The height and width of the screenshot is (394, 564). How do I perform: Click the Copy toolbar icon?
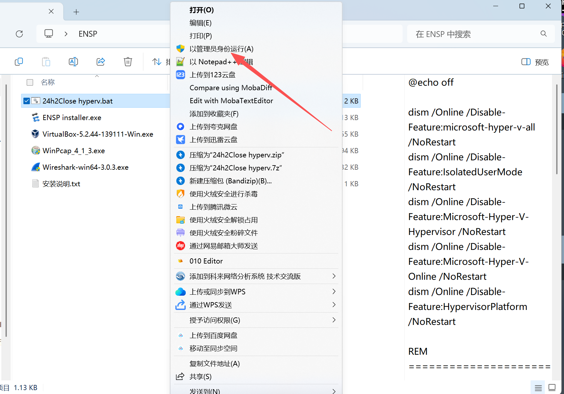[19, 62]
